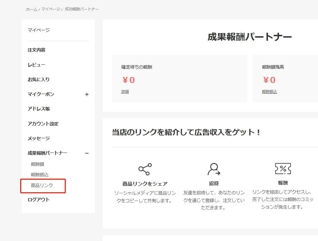Screen dimensions: 318x241
Task: Go to アカウント設定
Action: [x=43, y=124]
